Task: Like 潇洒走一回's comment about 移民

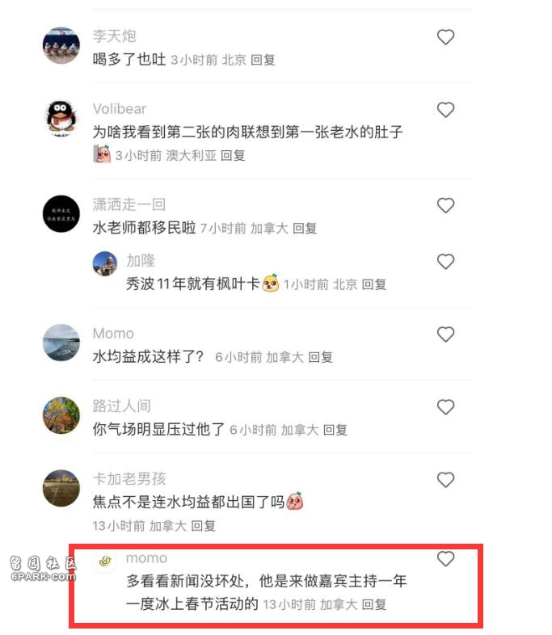Action: point(445,205)
